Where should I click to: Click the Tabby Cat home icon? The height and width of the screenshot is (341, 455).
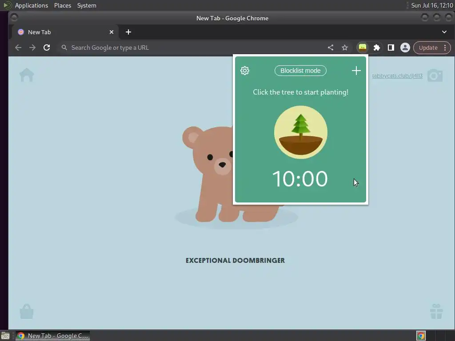point(27,75)
